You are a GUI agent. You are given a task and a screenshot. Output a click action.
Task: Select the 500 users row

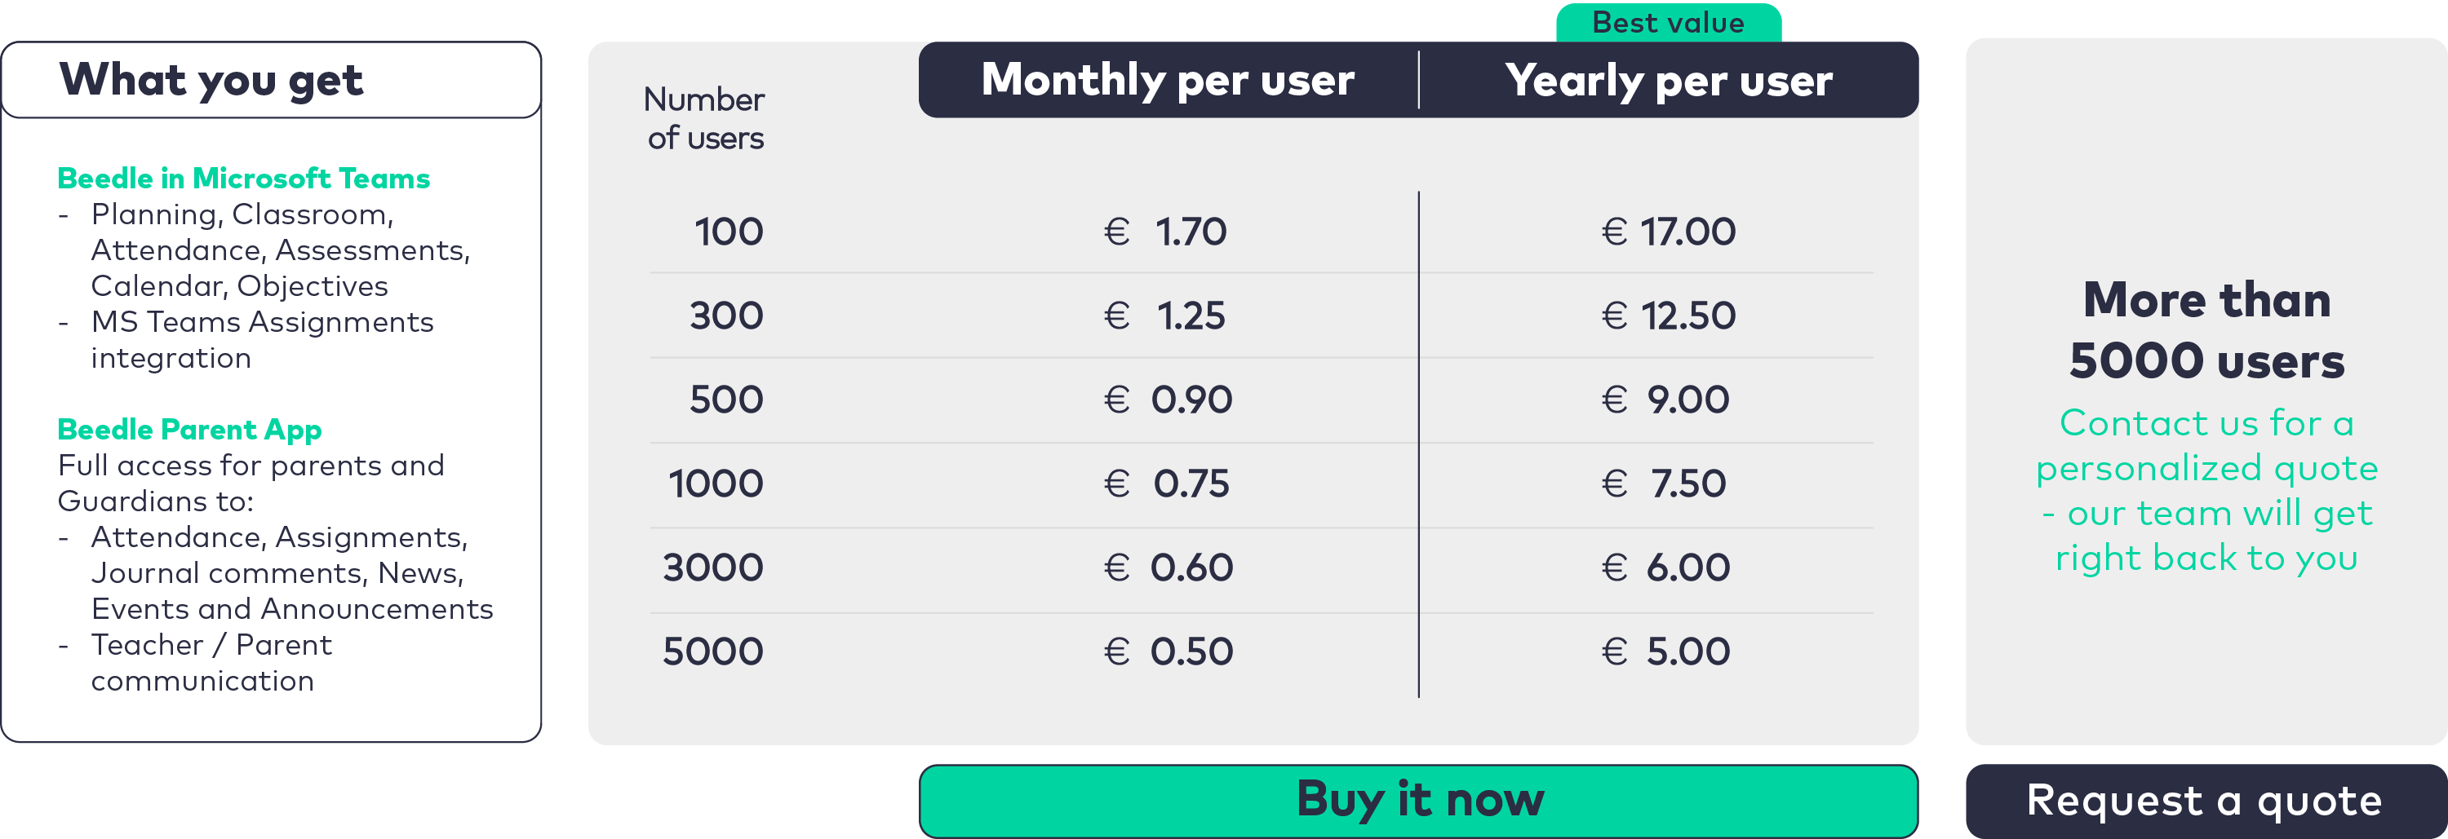click(726, 400)
